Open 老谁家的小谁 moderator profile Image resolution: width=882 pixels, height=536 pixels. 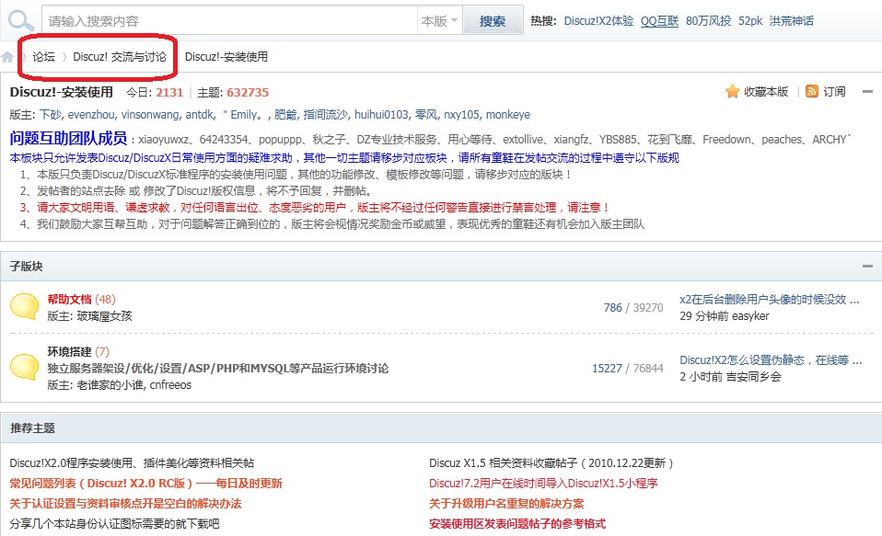pyautogui.click(x=110, y=385)
